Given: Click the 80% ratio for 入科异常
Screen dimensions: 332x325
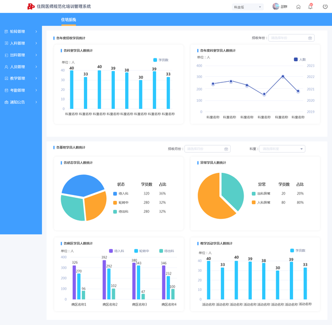Looking at the screenshot, I should (300, 203).
